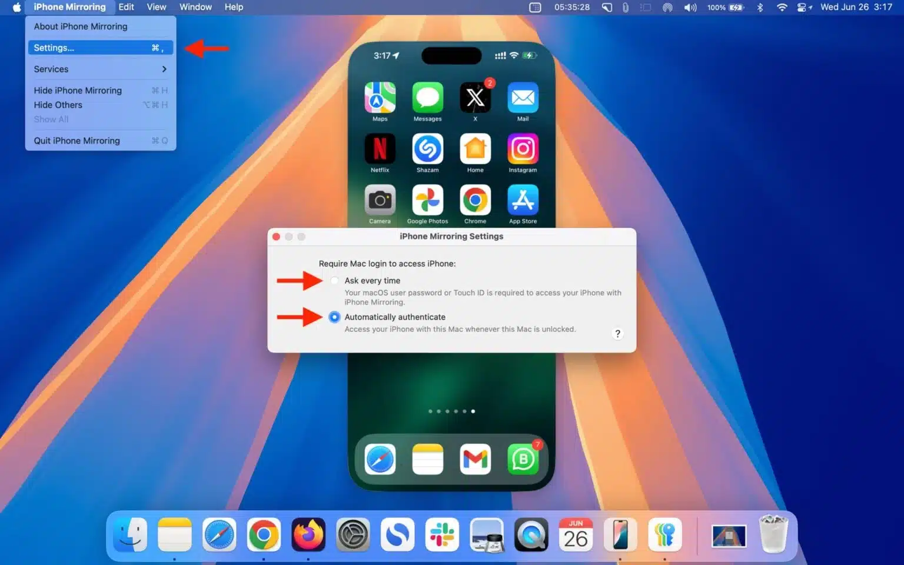Select the Ask every time option
Screen dimensions: 904x565
coord(334,281)
